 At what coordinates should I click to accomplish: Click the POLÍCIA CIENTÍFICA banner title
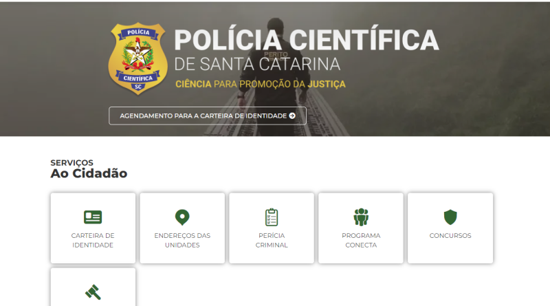coord(305,40)
